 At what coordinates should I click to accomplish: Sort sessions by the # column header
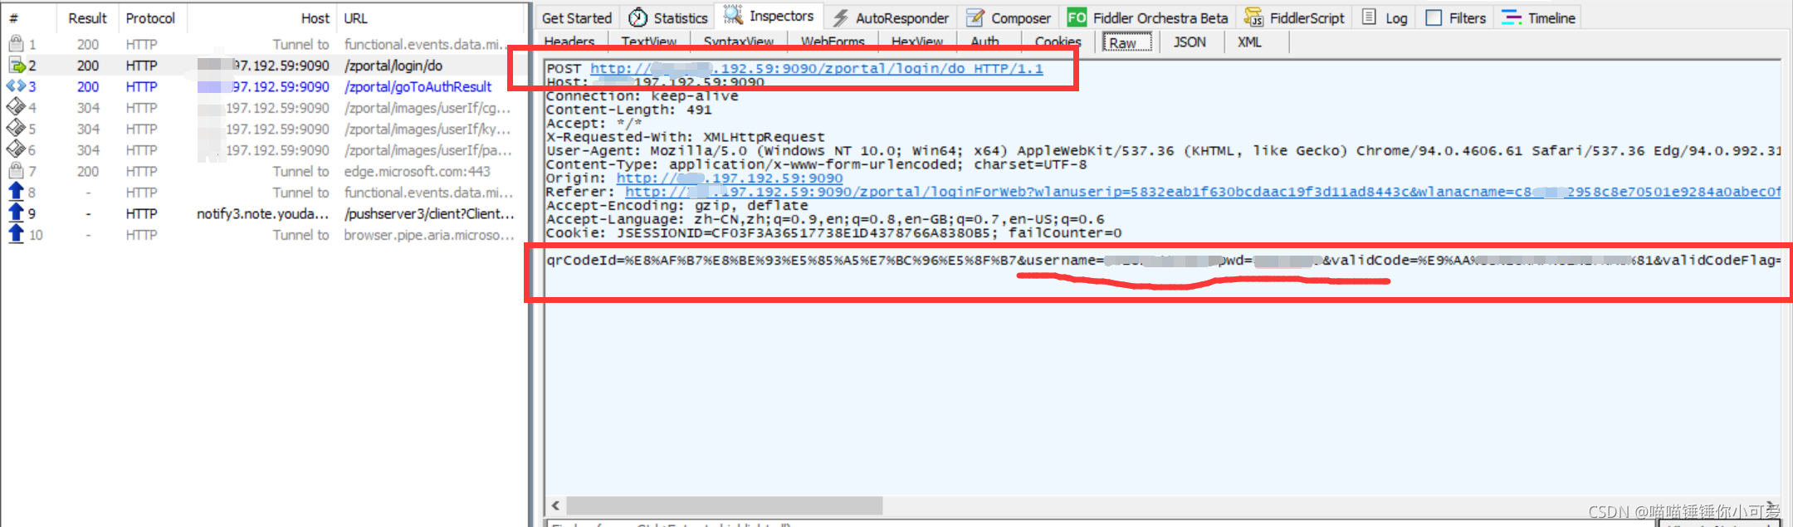click(13, 17)
